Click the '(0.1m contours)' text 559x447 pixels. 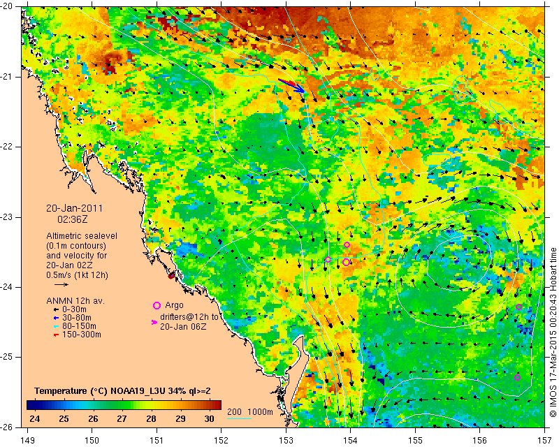pos(76,246)
